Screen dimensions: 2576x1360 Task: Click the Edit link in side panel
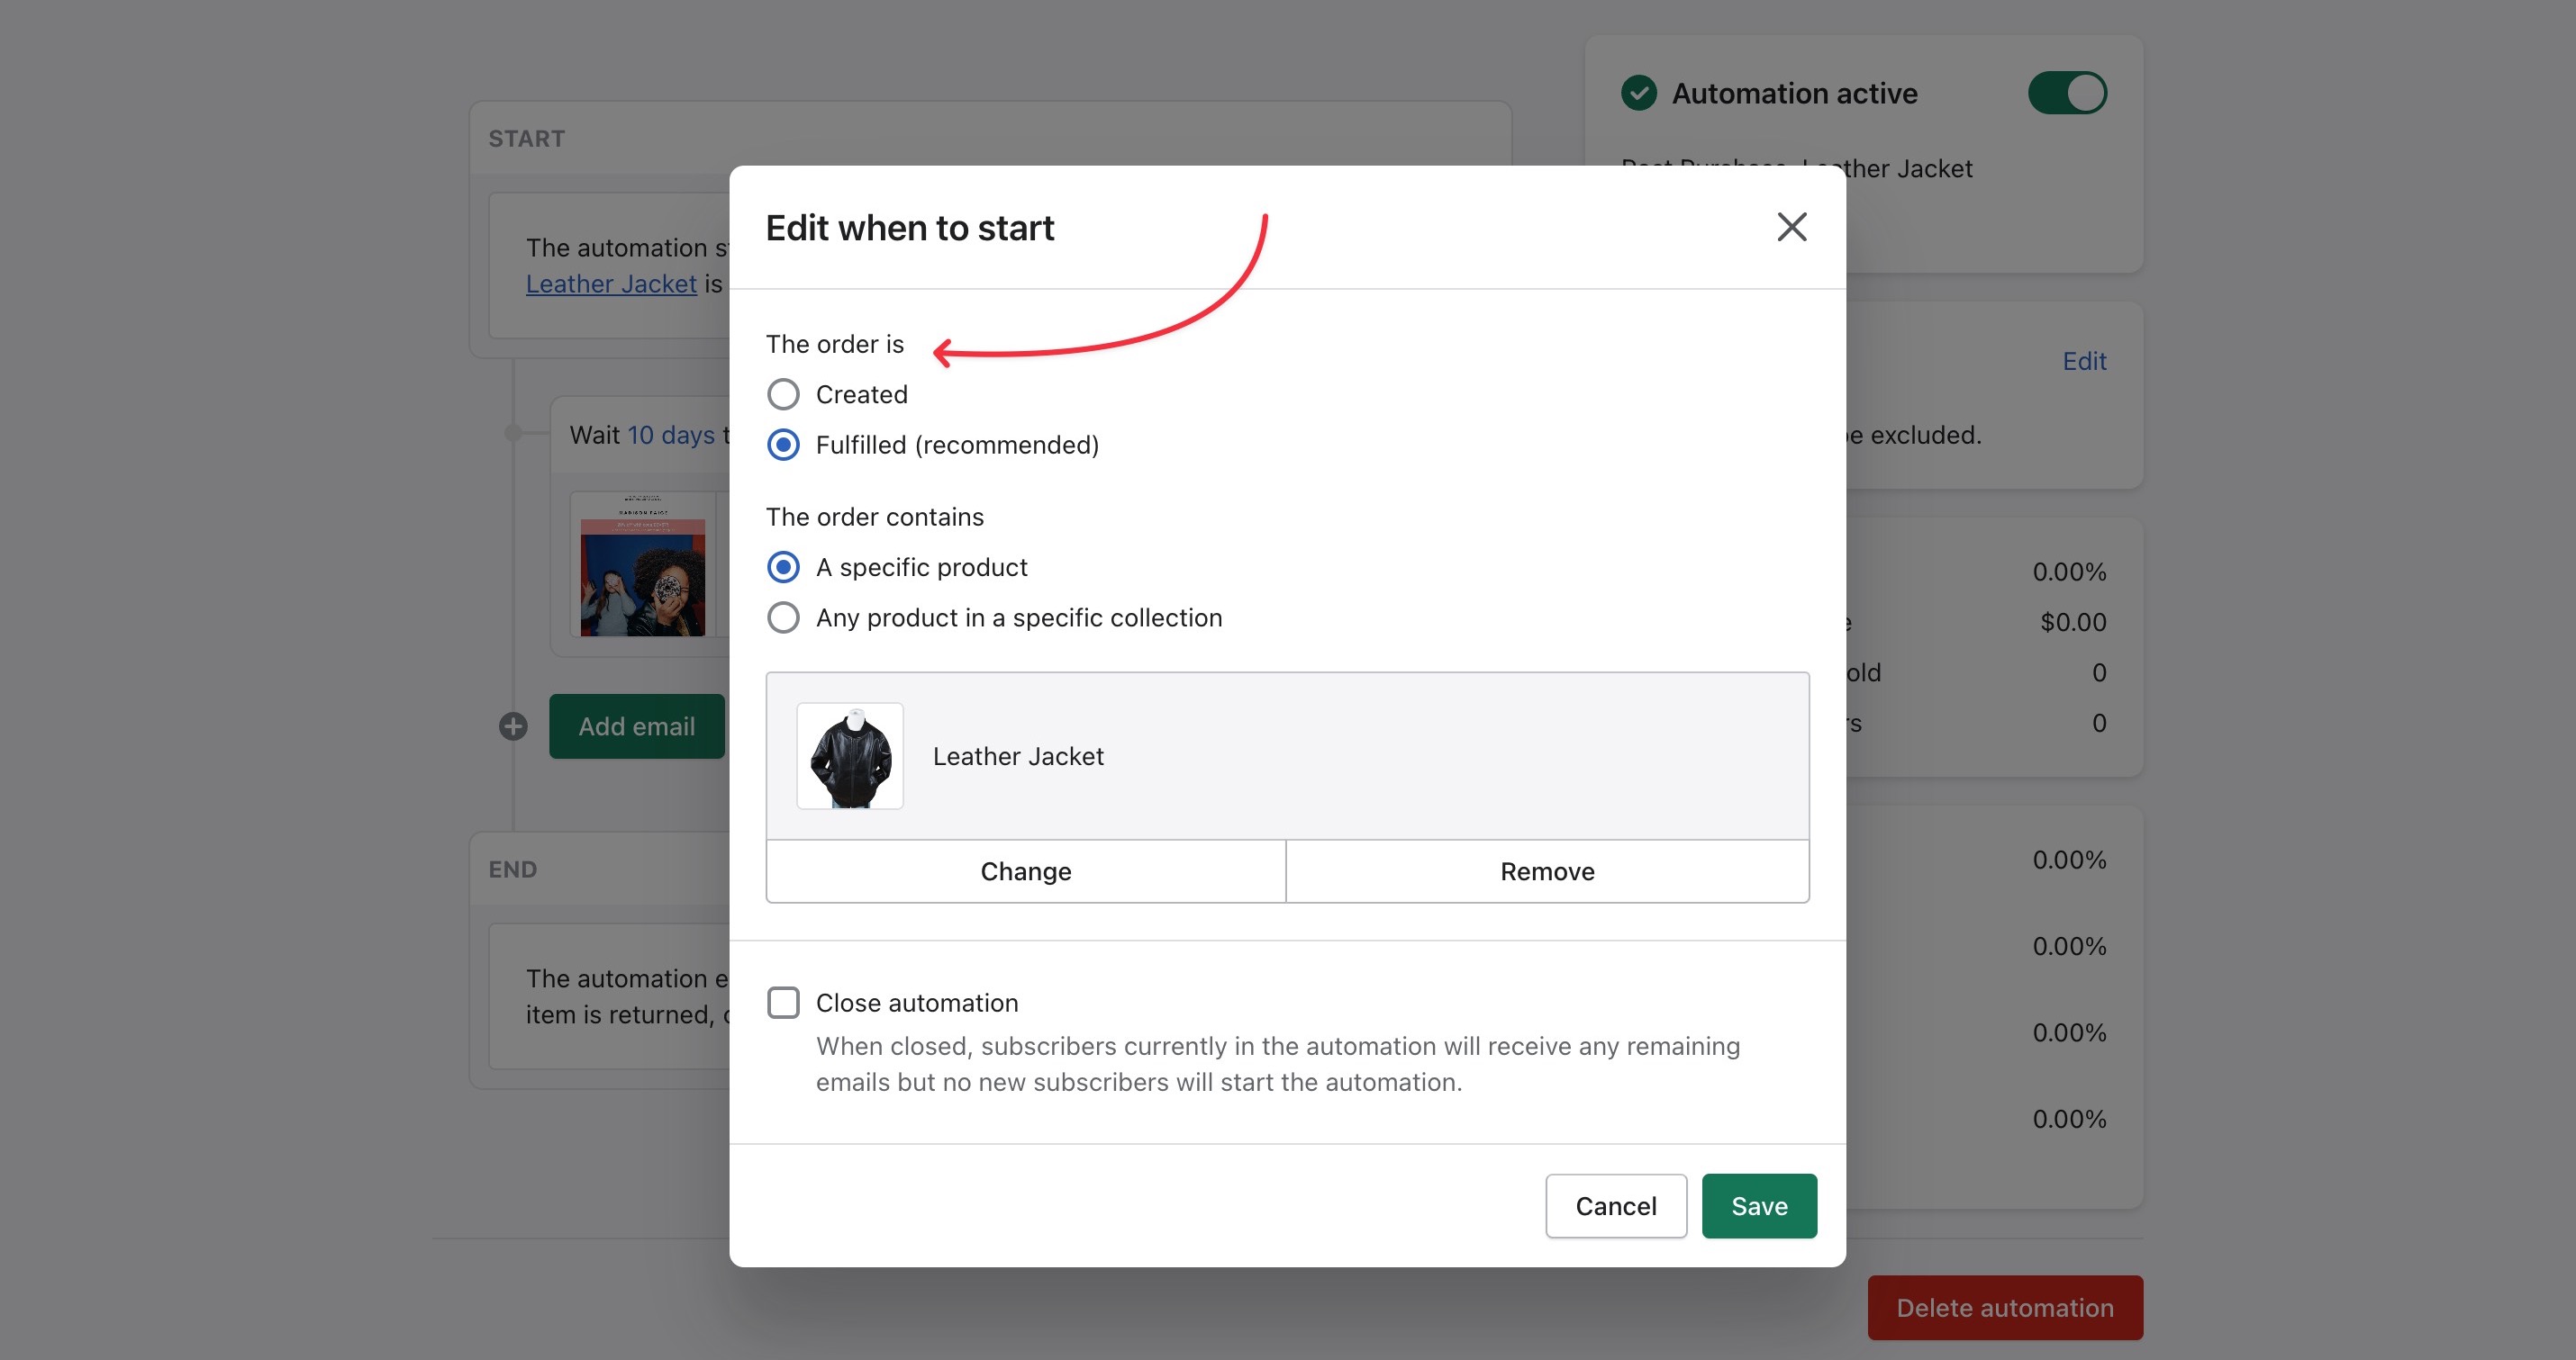2083,361
